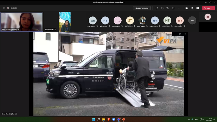Toggle the microphone mute button

(x=192, y=8)
